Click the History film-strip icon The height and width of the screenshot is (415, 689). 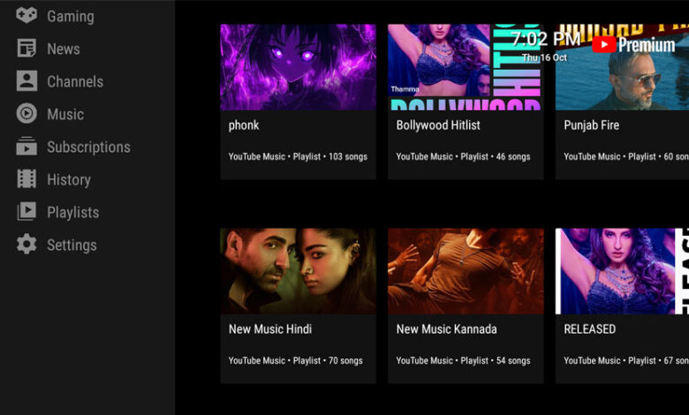(26, 179)
